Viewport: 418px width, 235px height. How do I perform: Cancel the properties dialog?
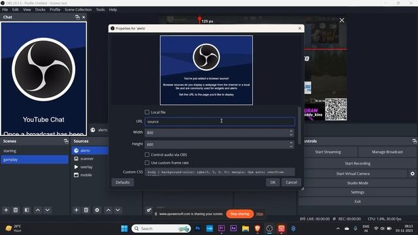(291, 182)
